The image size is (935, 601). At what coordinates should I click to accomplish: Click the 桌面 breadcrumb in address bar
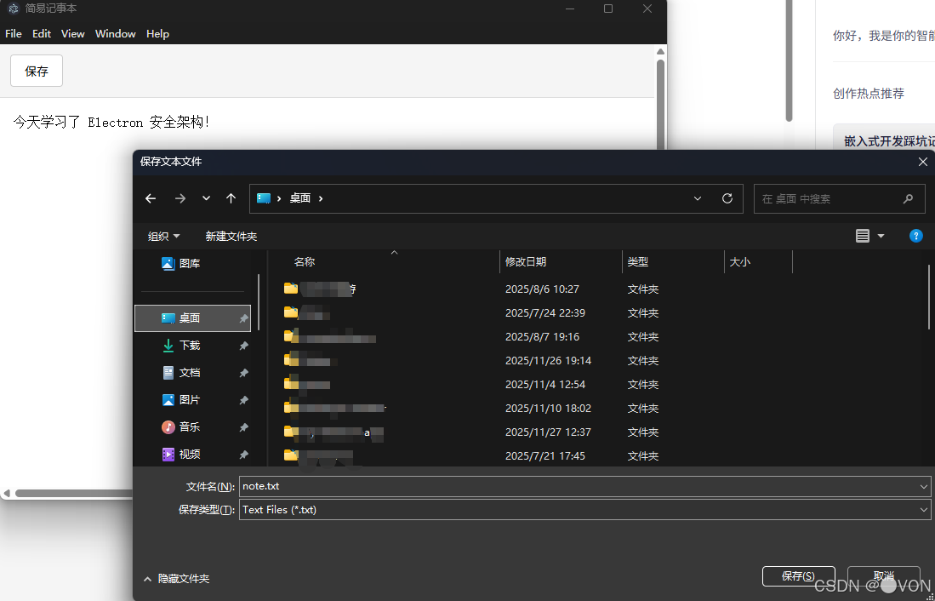(300, 198)
